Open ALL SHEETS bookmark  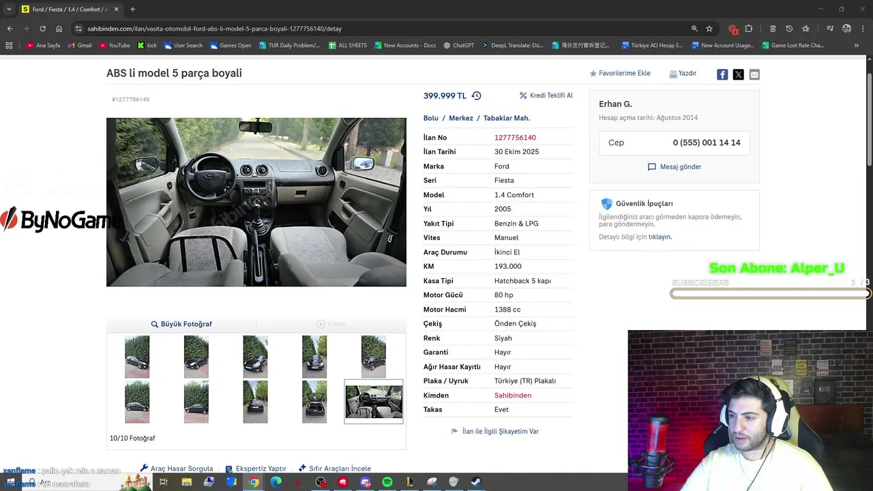pyautogui.click(x=347, y=46)
